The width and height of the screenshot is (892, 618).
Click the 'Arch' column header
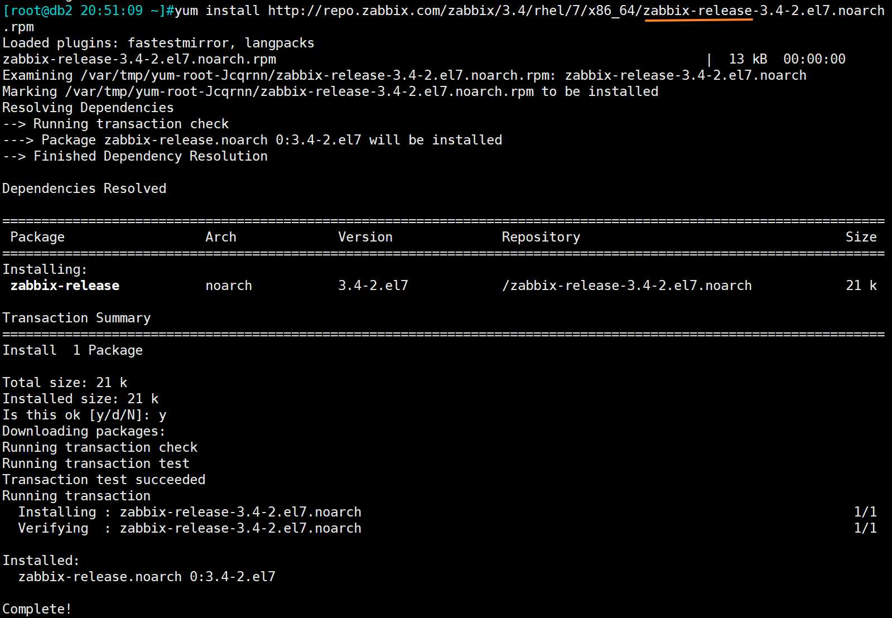coord(221,237)
